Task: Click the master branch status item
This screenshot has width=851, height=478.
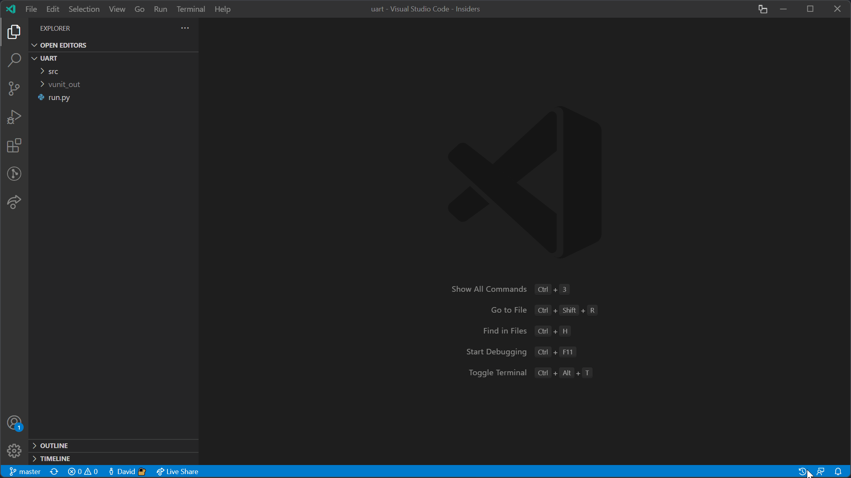Action: [x=25, y=472]
